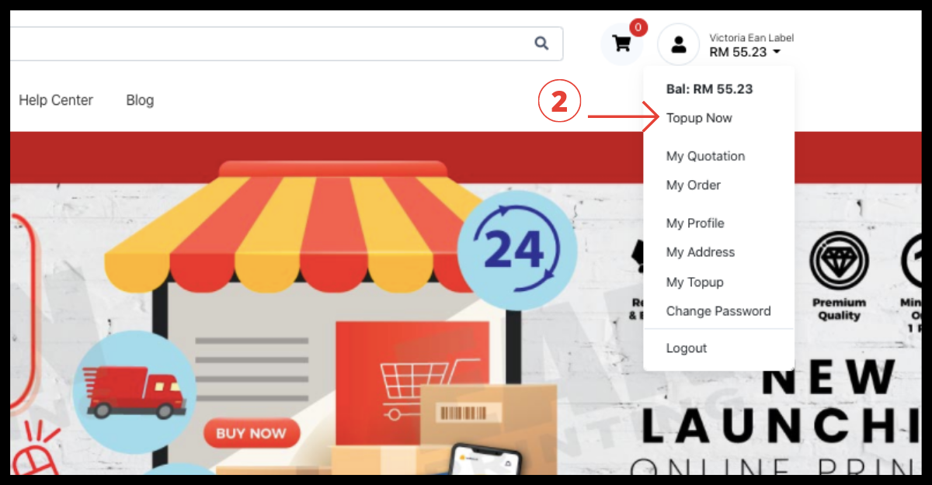Open My Order from dropdown
This screenshot has width=932, height=485.
coord(693,185)
